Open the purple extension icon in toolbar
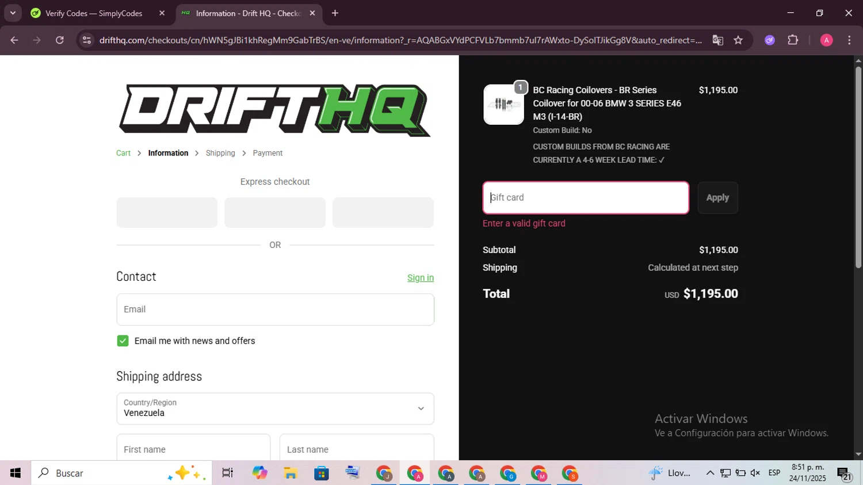The width and height of the screenshot is (863, 485). pos(770,40)
